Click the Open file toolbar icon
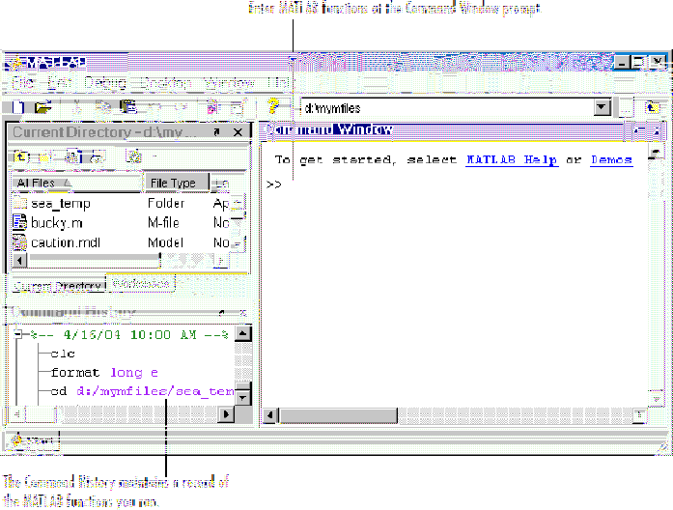This screenshot has width=673, height=510. pos(42,108)
